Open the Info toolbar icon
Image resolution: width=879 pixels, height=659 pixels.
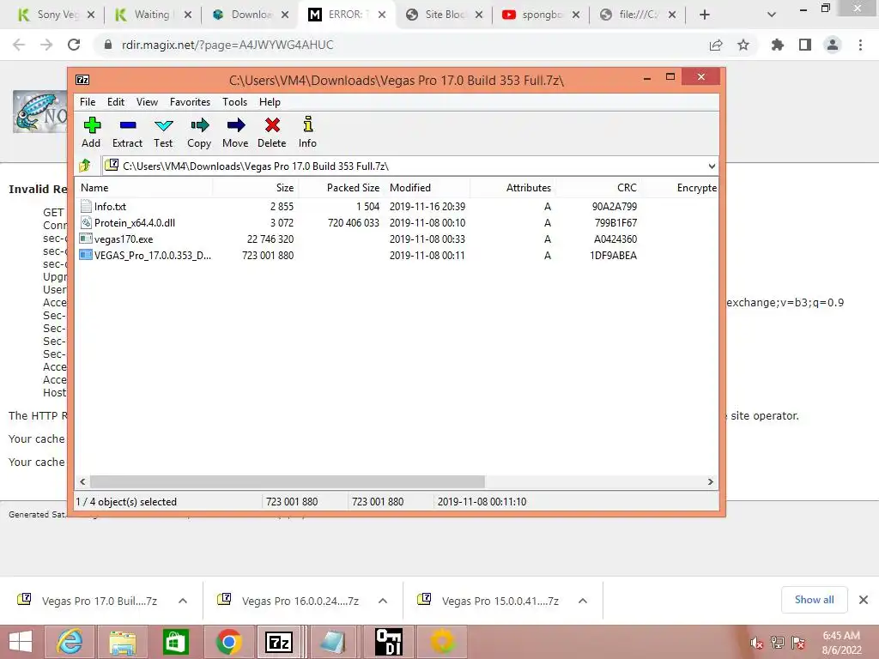pos(307,124)
